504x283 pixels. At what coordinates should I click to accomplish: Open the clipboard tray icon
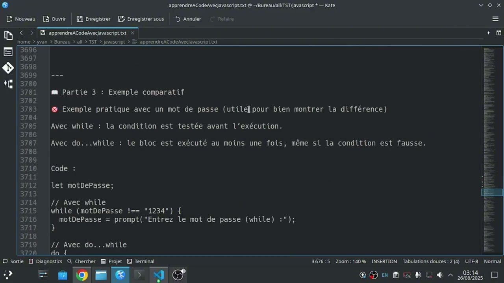tap(396, 275)
